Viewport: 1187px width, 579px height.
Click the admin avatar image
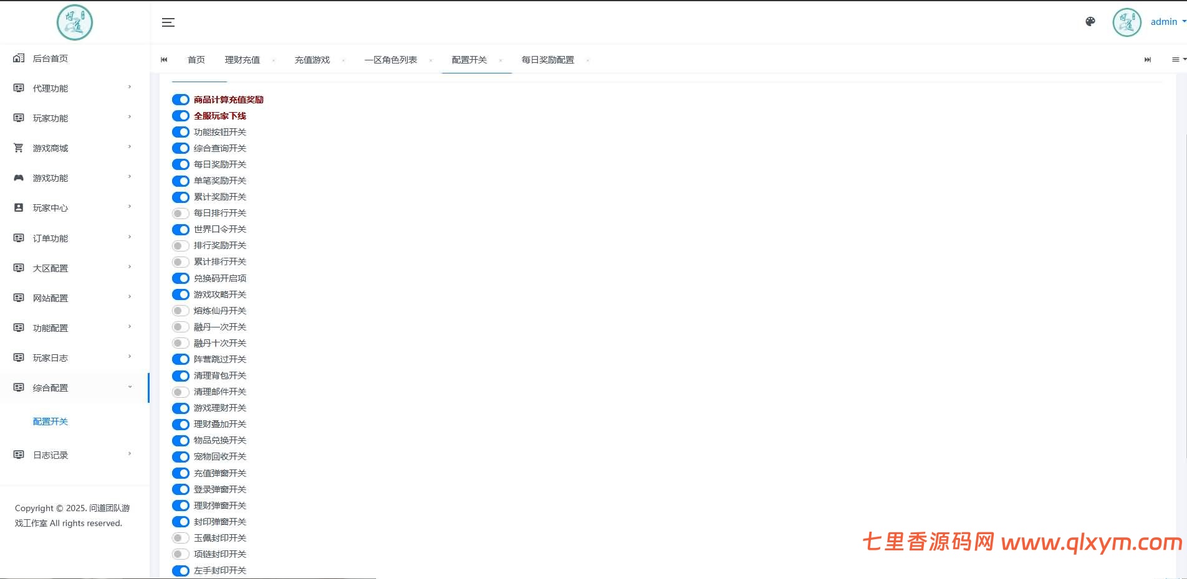pos(1127,22)
